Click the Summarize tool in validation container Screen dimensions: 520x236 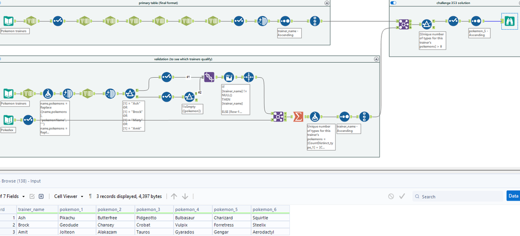[298, 117]
